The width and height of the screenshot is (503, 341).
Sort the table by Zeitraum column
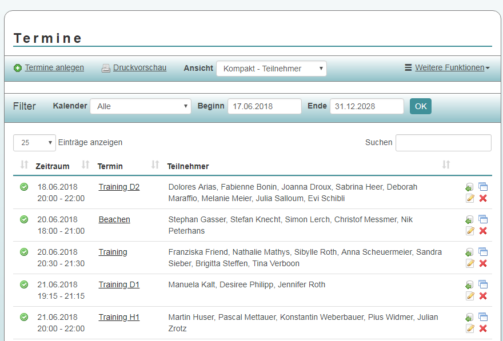click(53, 166)
